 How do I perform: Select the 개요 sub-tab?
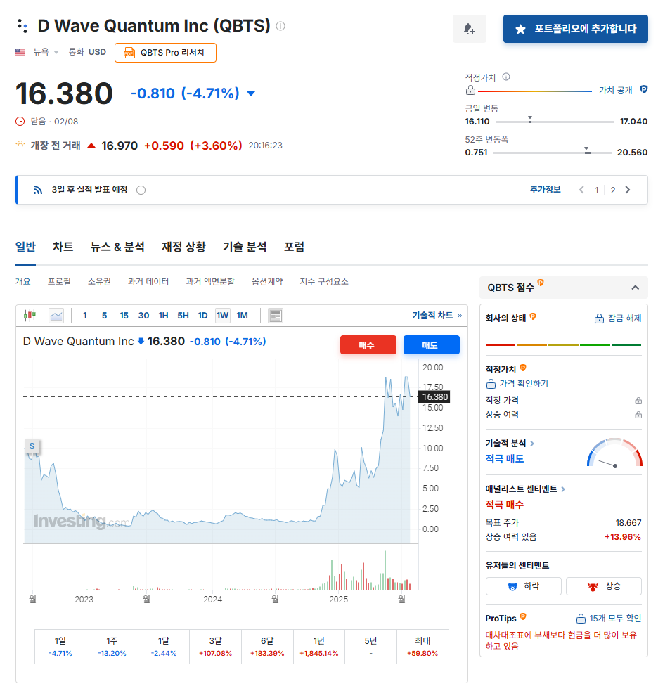click(x=23, y=282)
